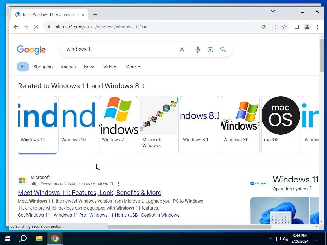Viewport: 327px width, 245px height.
Task: Open the Windows 7 related card
Action: point(118,125)
